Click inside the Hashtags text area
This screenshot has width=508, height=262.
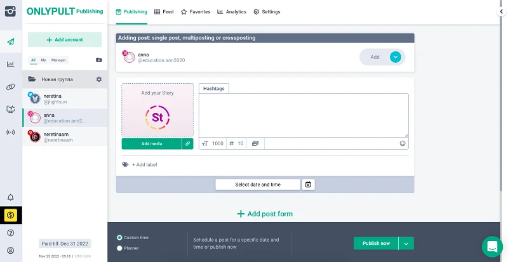(303, 114)
